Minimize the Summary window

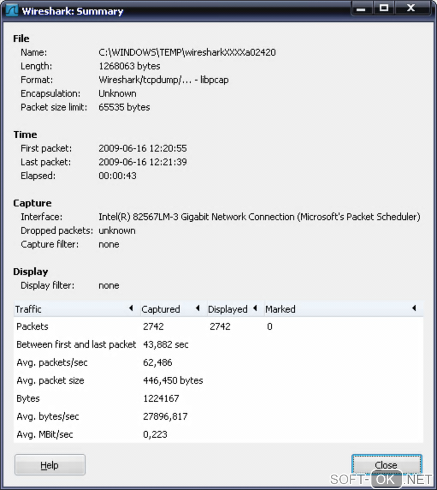tap(361, 9)
